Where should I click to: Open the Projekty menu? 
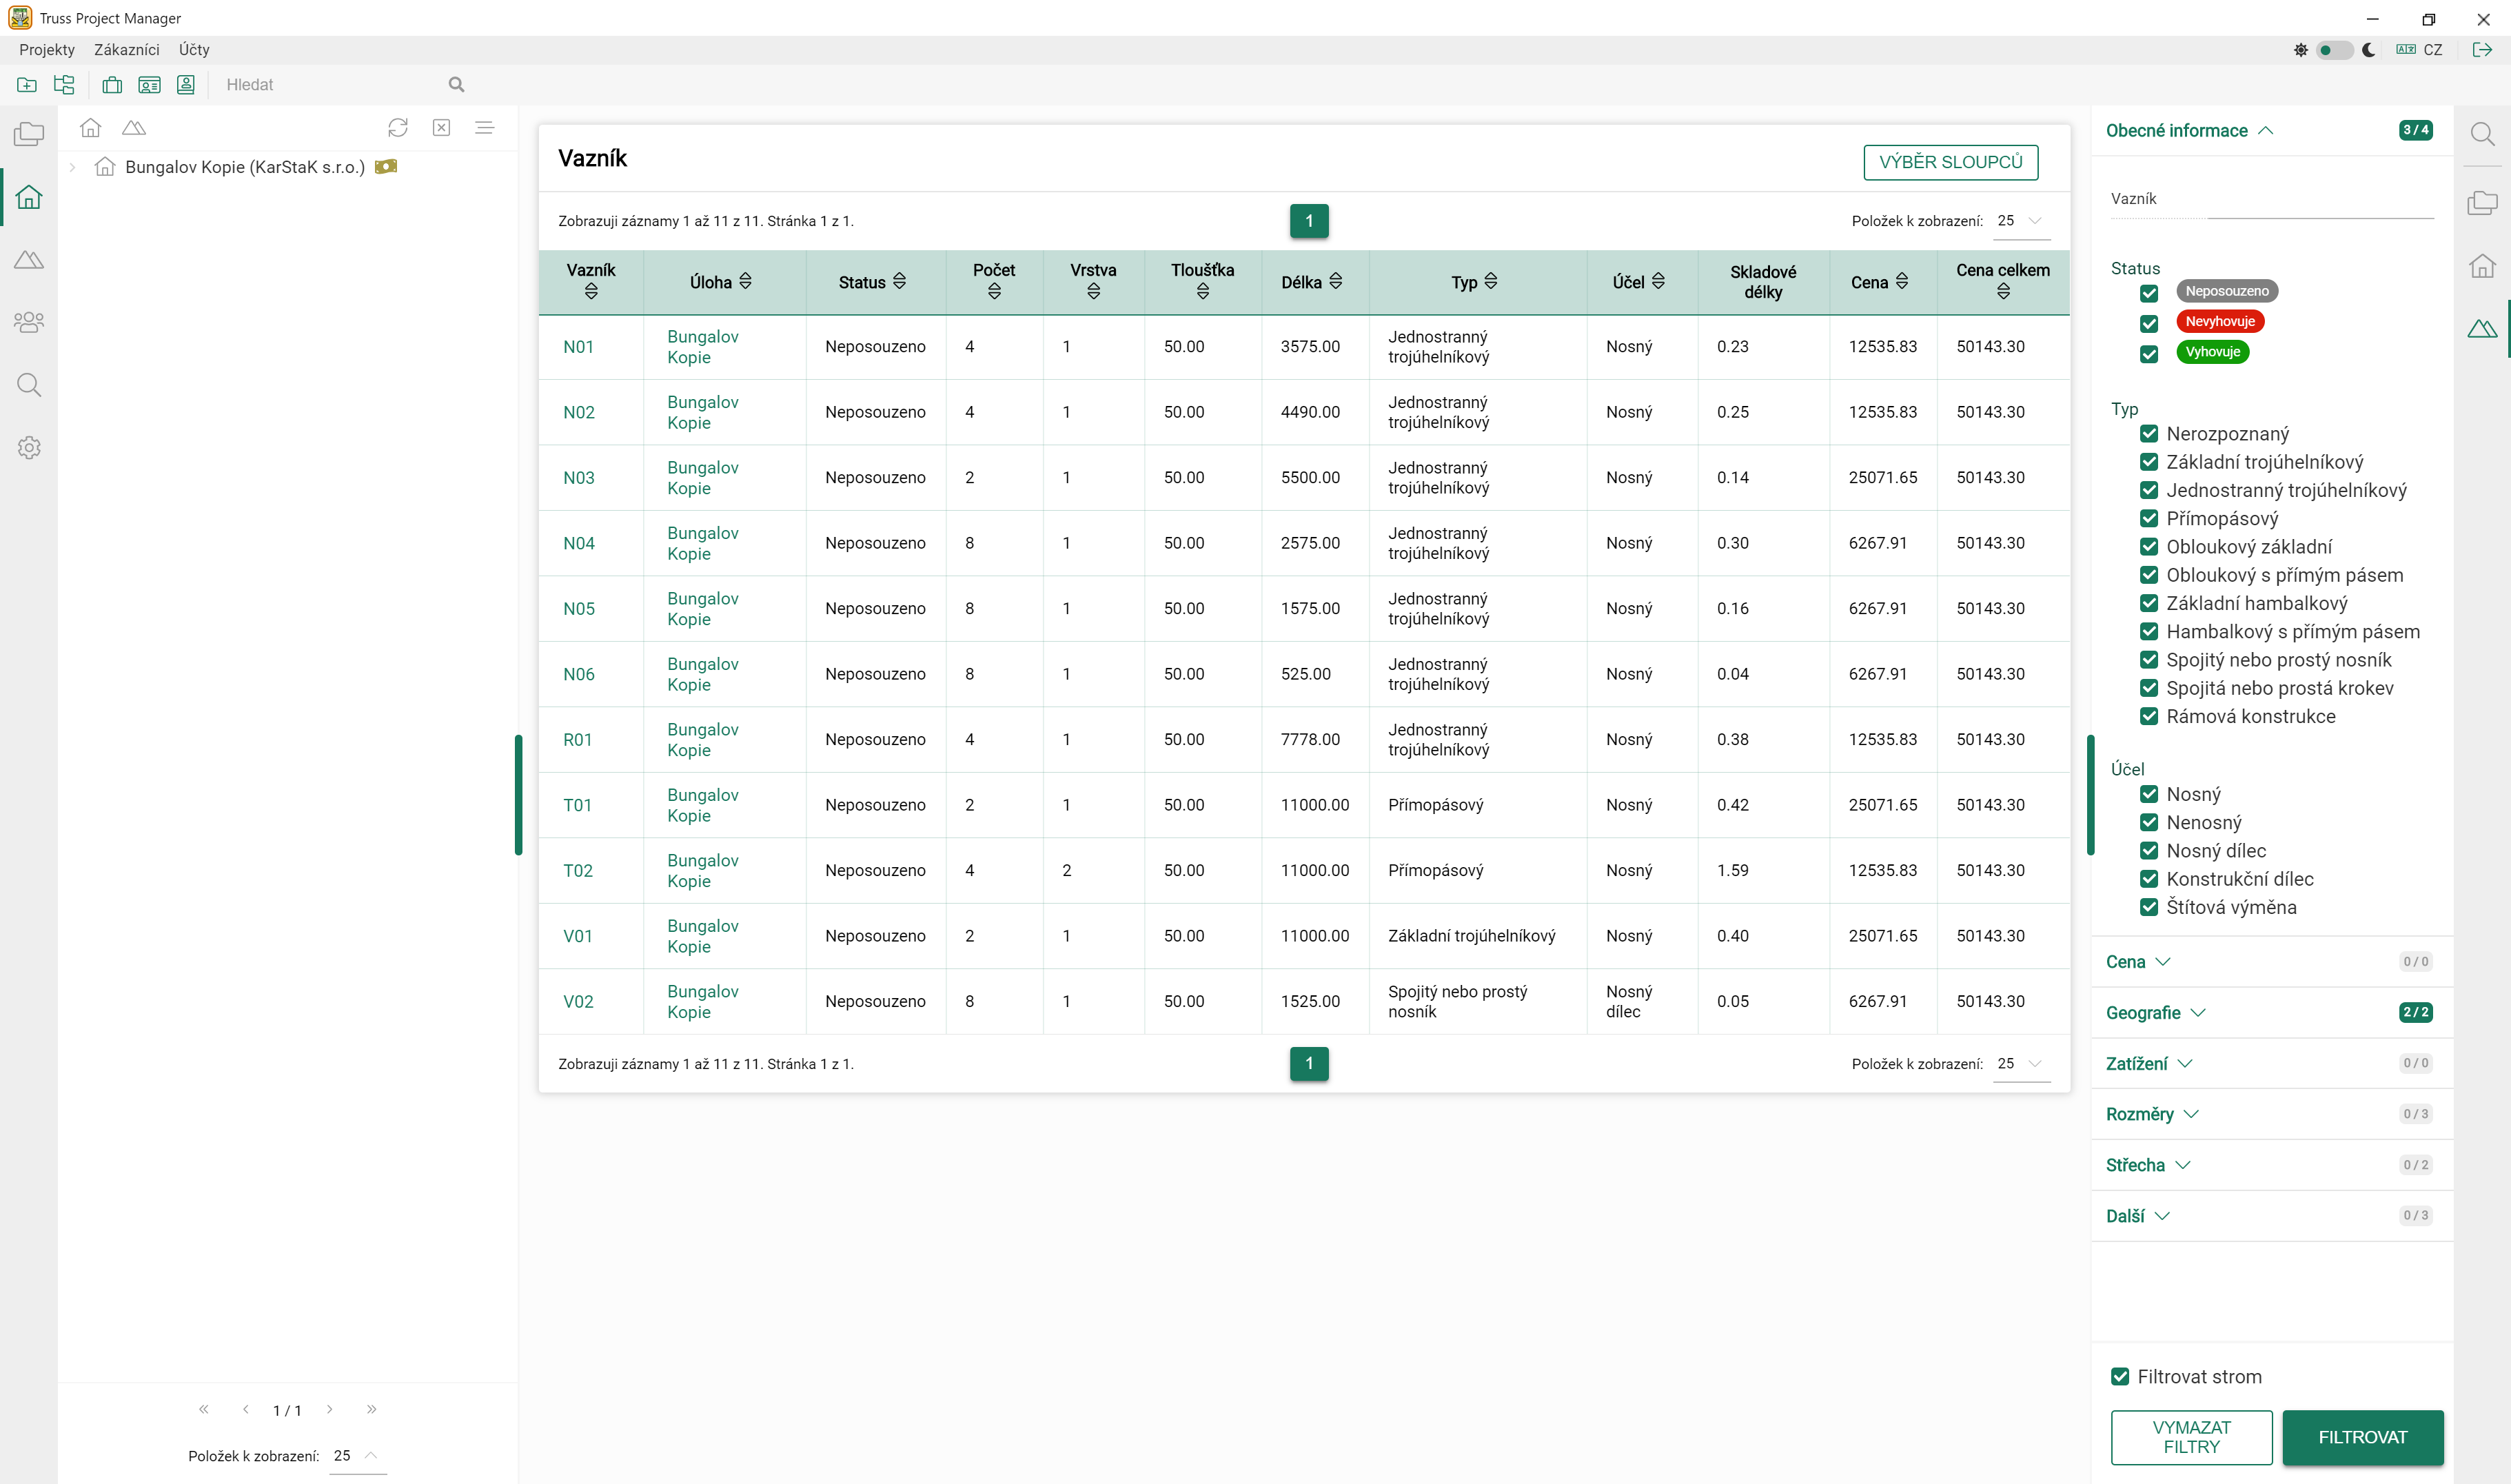tap(47, 50)
